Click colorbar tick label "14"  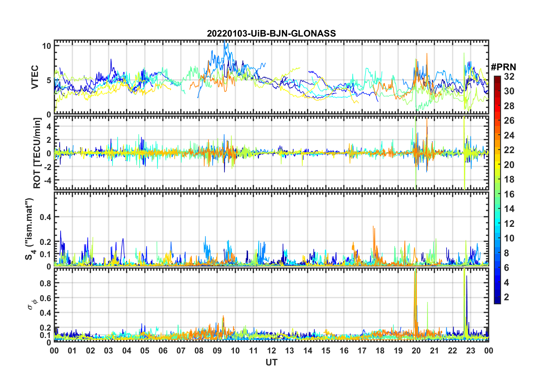509,209
